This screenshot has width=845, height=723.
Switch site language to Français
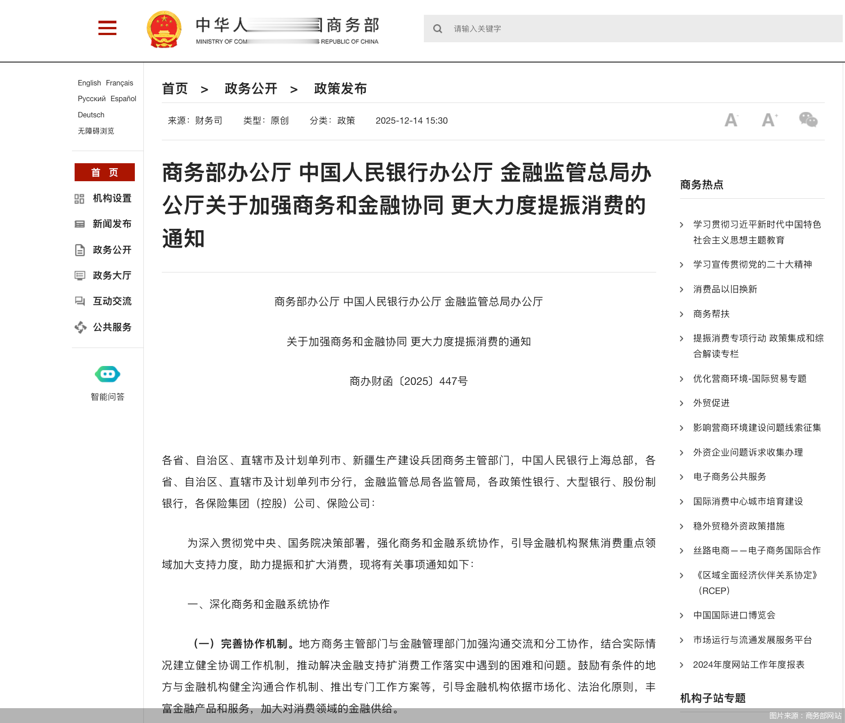point(120,83)
